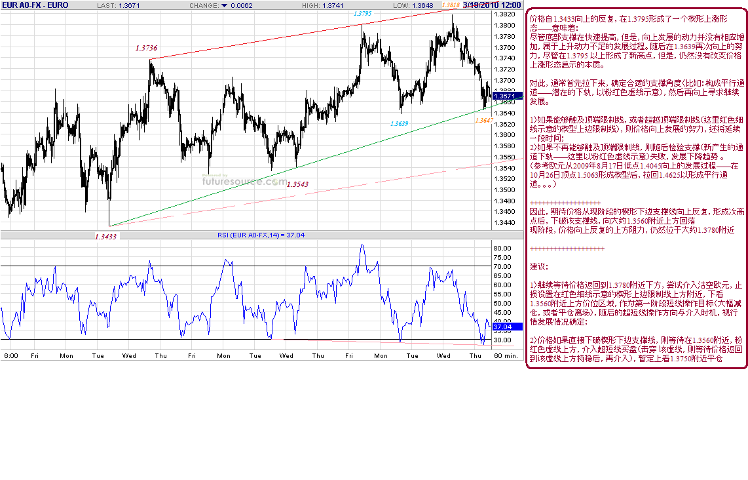Select the HIGH: 1.3741 header value
Viewport: 748px width, 480px height.
click(x=322, y=6)
